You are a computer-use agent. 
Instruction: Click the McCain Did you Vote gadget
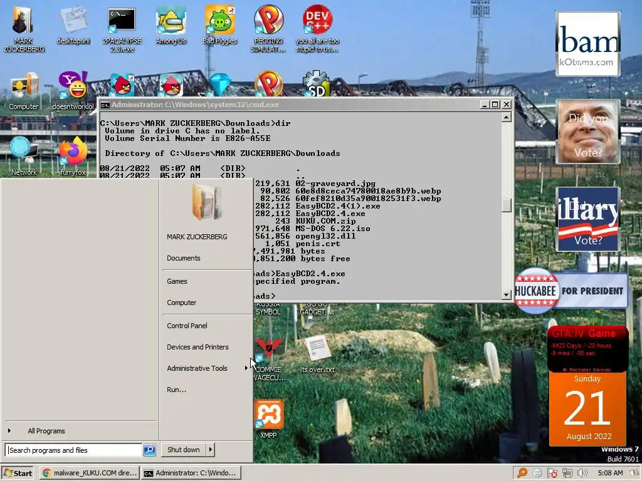[x=587, y=132]
